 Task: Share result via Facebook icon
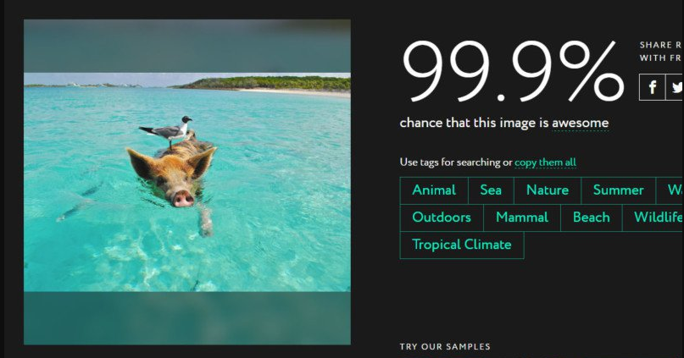click(x=652, y=87)
